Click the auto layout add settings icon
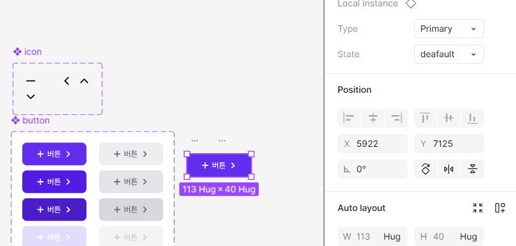The width and height of the screenshot is (516, 246). tap(500, 208)
